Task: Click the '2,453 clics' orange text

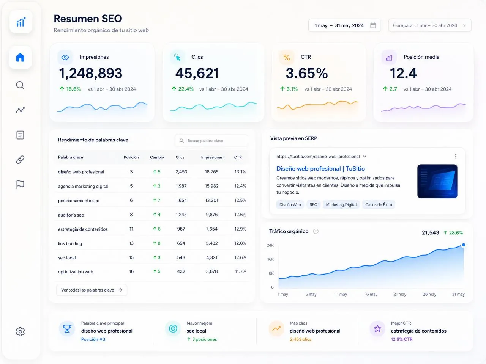Action: coord(300,339)
